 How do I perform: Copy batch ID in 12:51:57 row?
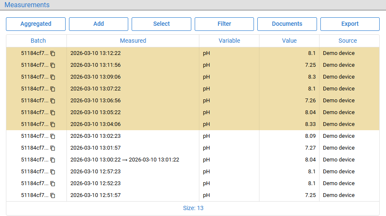click(52, 195)
